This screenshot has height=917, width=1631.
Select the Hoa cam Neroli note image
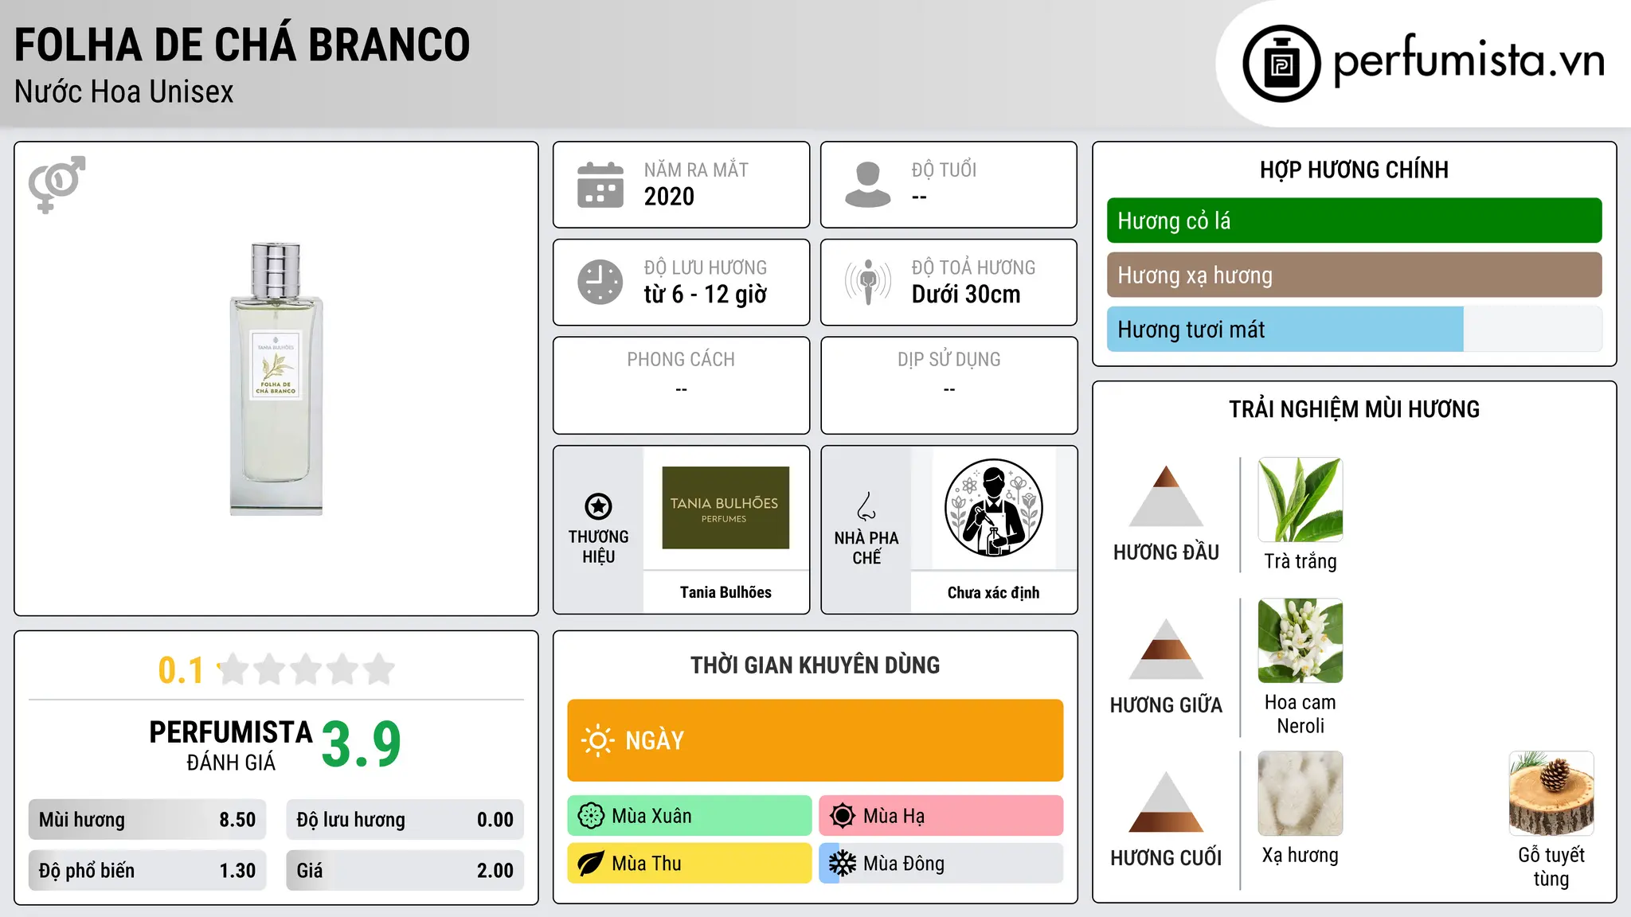[1300, 641]
